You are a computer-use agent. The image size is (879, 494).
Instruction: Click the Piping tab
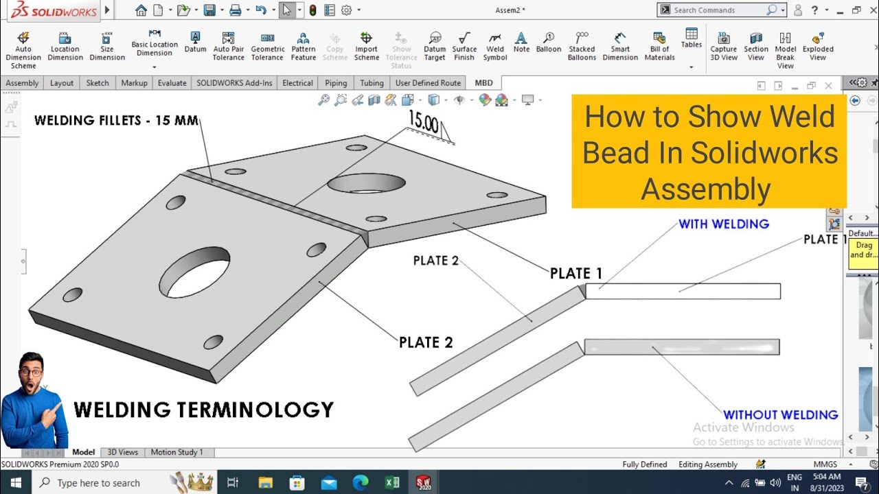(x=336, y=83)
